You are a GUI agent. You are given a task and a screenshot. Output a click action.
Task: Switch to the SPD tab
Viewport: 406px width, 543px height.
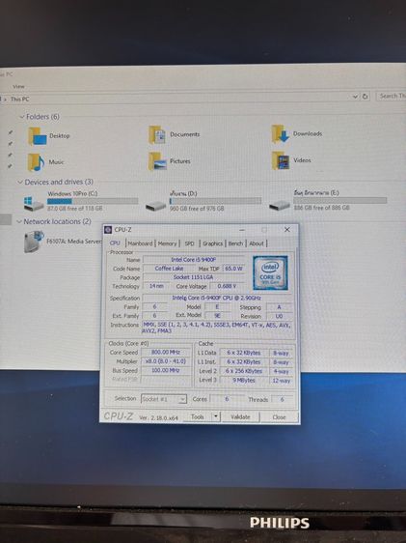(x=189, y=243)
